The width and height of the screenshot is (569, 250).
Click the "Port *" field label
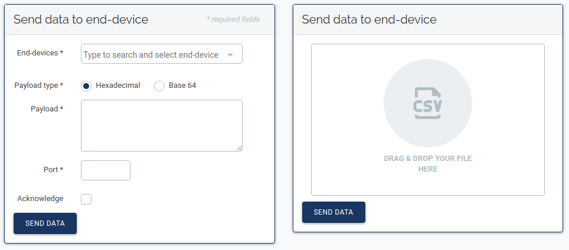click(x=53, y=170)
